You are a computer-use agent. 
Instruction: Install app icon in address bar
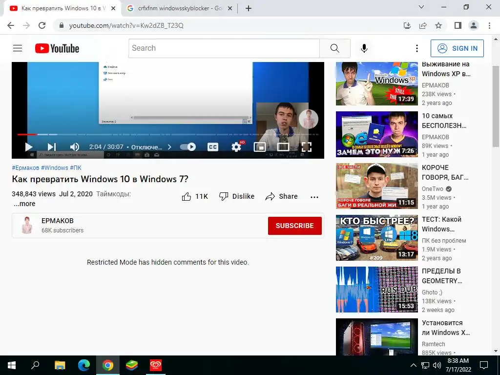pos(407,25)
